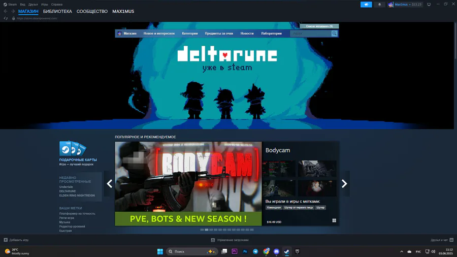Launch Premiere Pro from taskbar
Image resolution: width=457 pixels, height=257 pixels.
click(234, 251)
